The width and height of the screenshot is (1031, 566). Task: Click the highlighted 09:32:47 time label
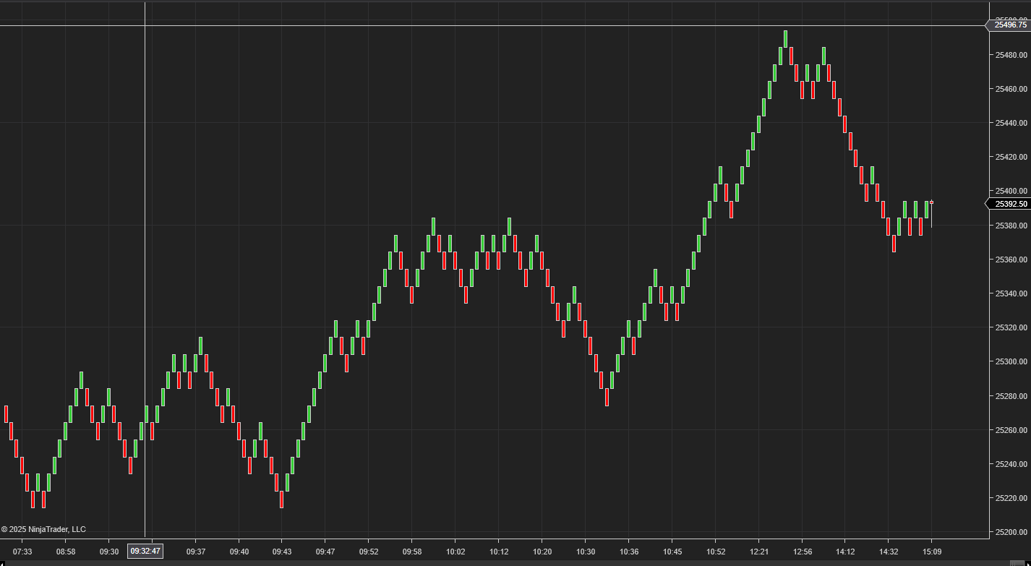click(x=145, y=552)
